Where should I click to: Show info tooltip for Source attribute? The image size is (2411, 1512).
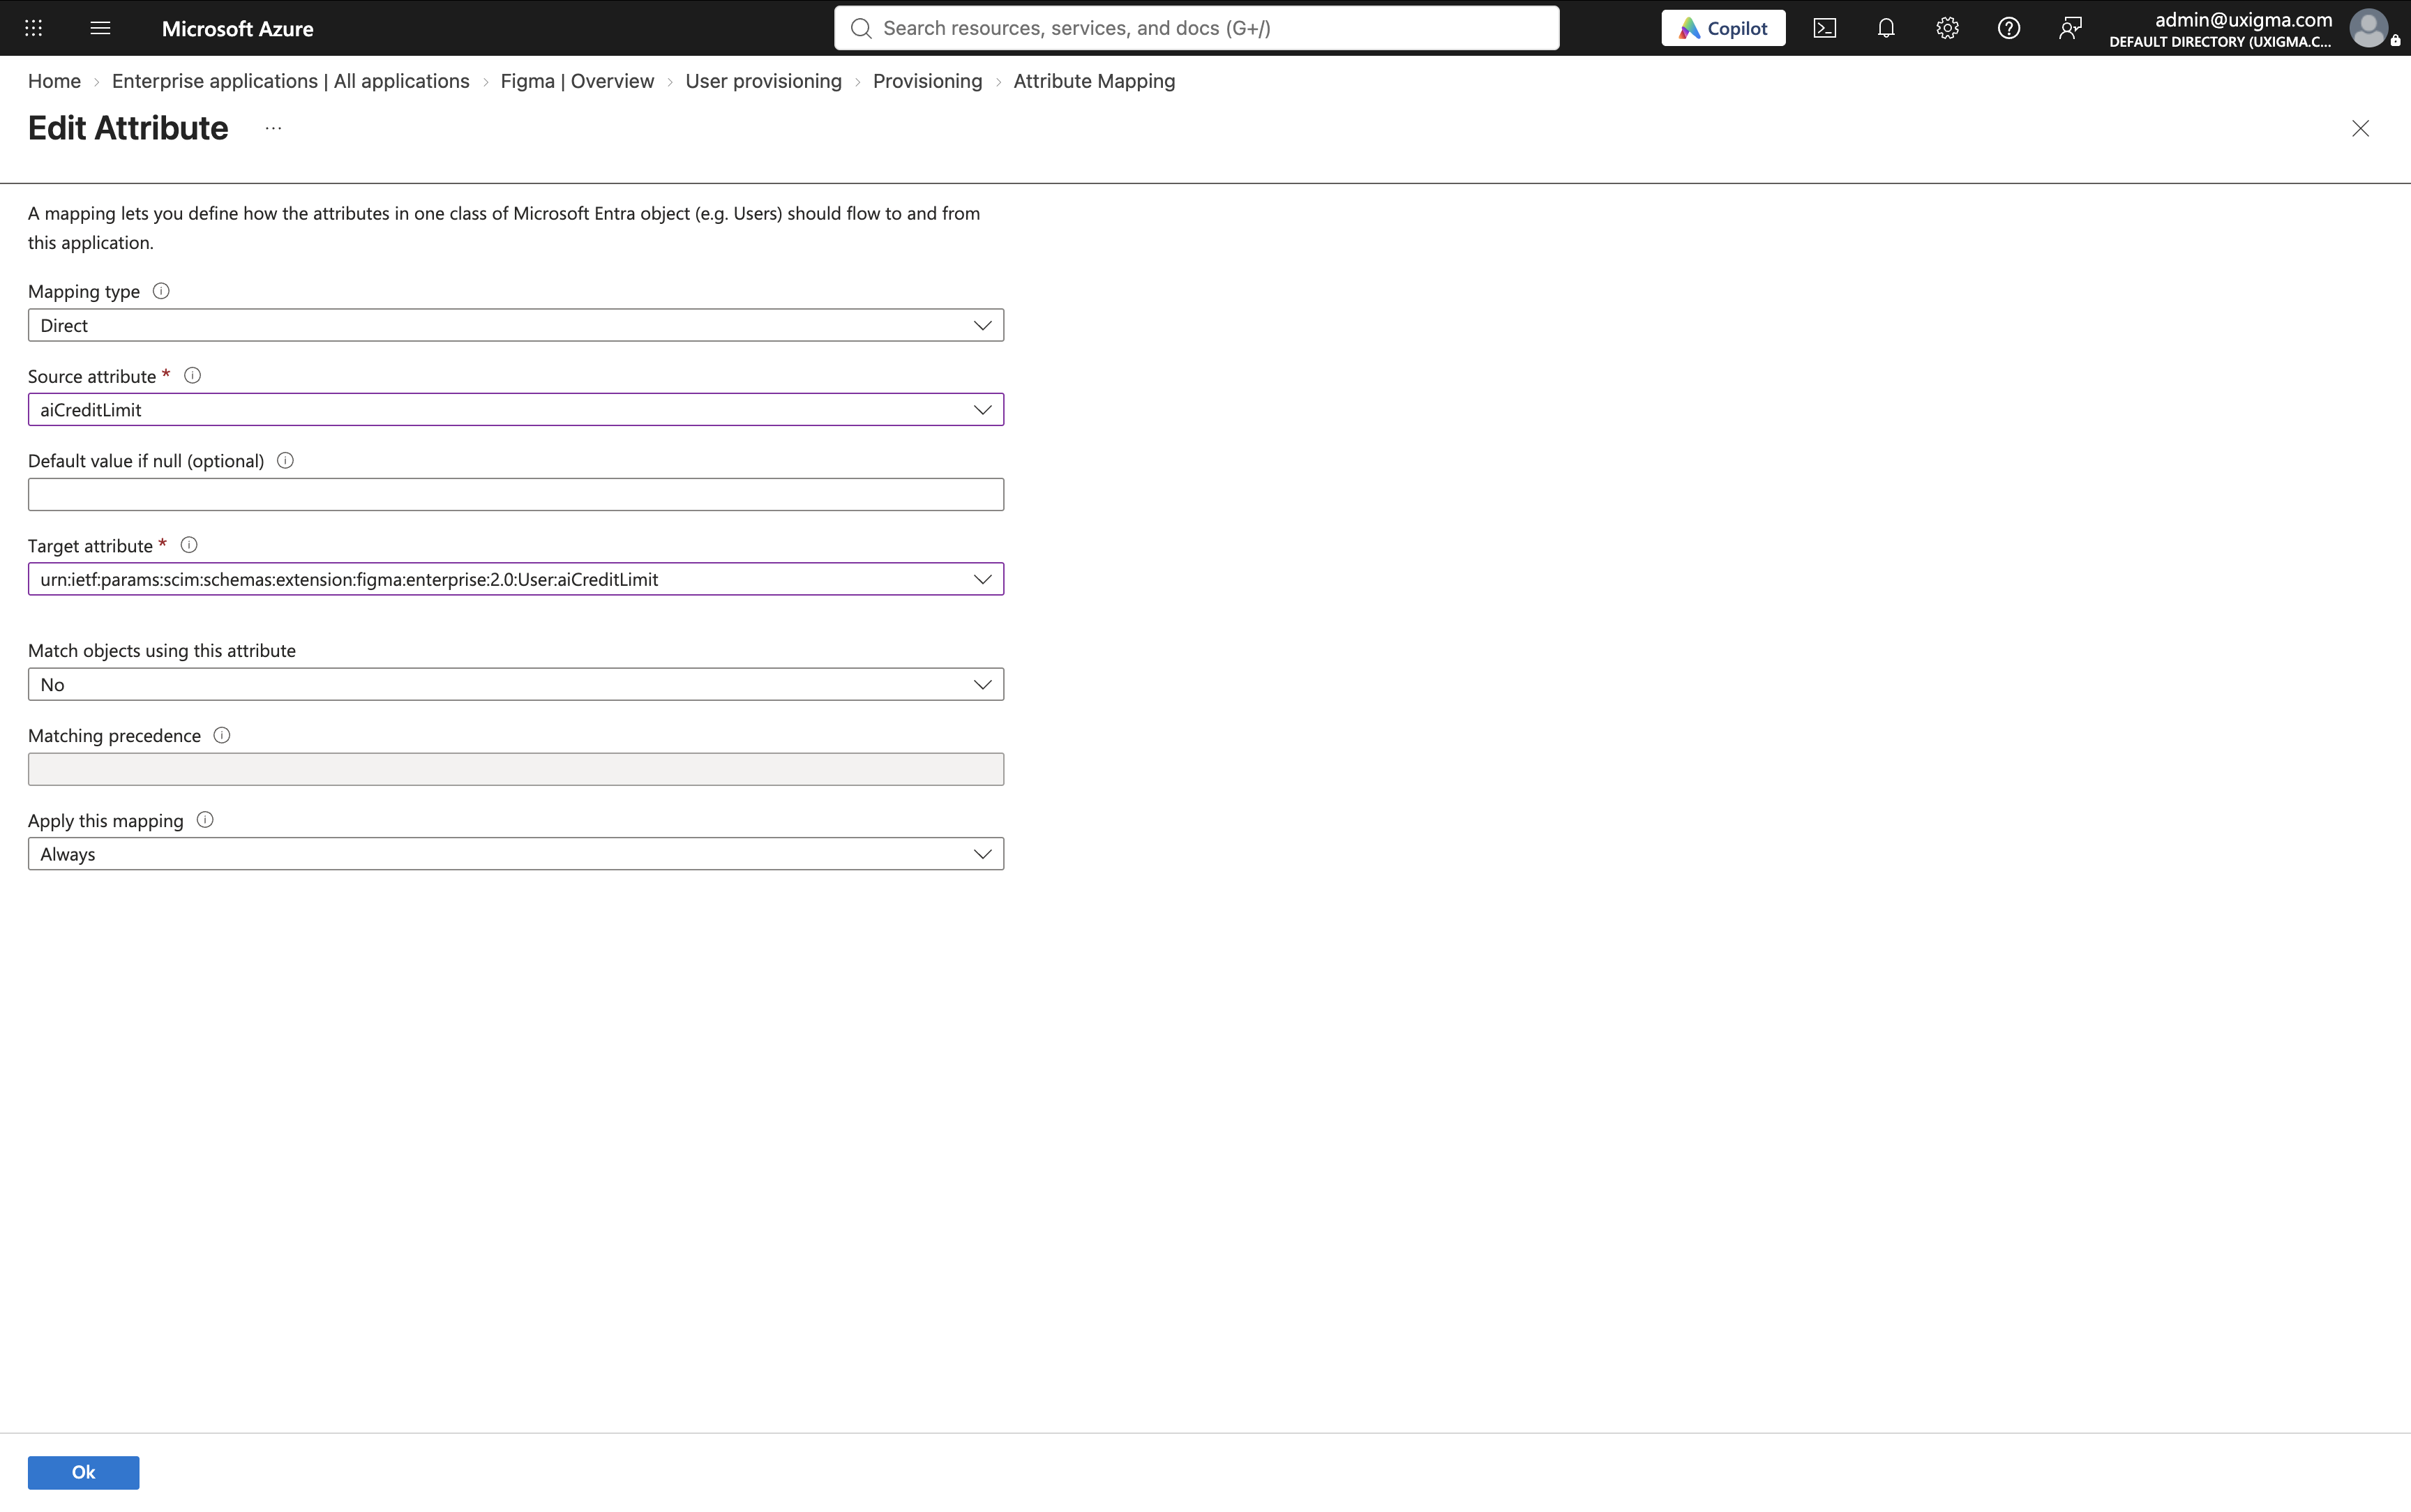coord(193,376)
